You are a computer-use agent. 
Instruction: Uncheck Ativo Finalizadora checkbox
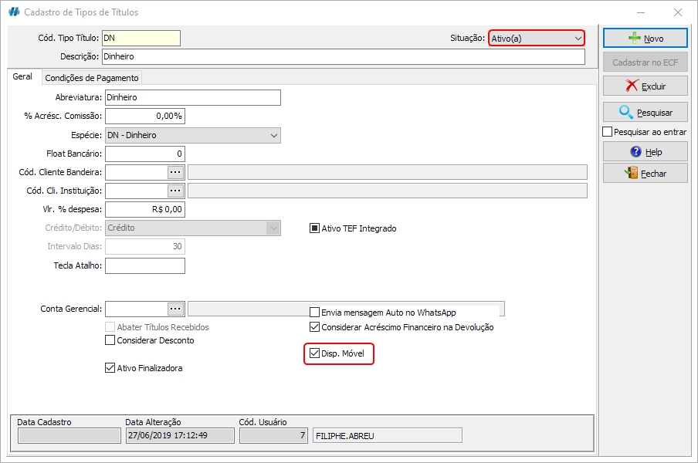[110, 368]
